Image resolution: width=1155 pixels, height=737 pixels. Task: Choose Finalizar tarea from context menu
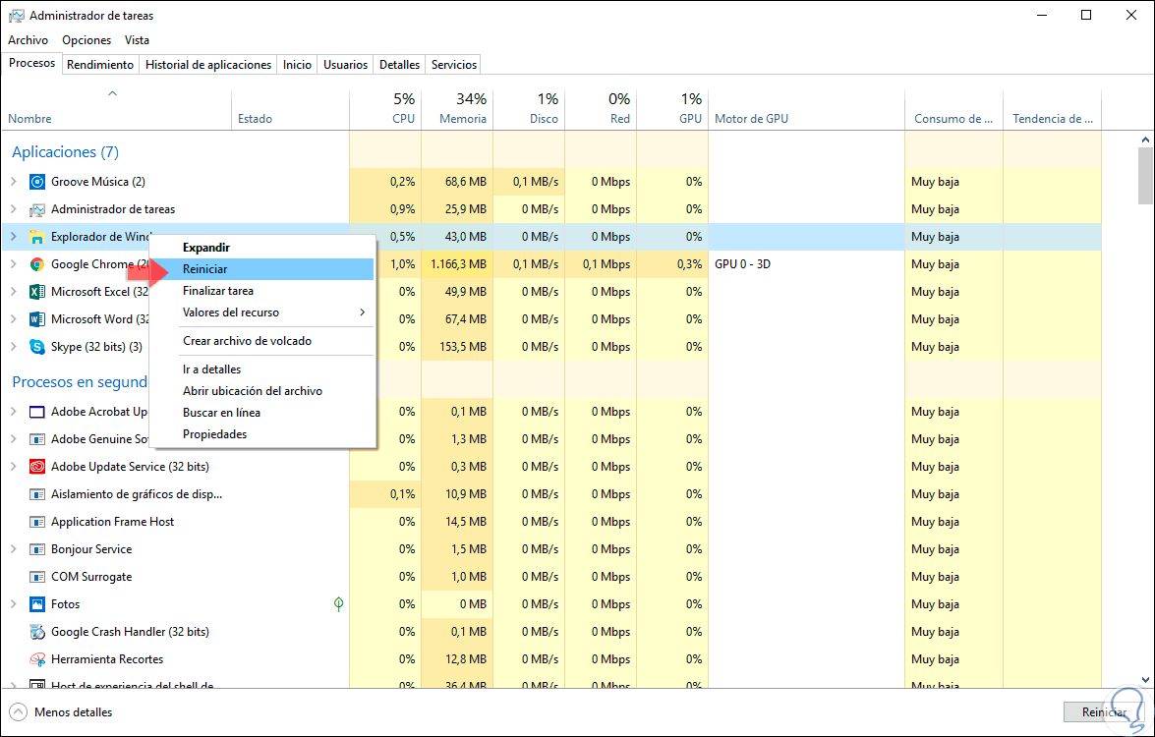click(x=218, y=291)
